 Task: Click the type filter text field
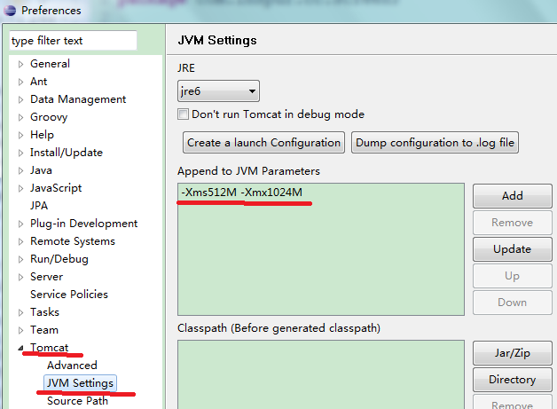pos(73,41)
